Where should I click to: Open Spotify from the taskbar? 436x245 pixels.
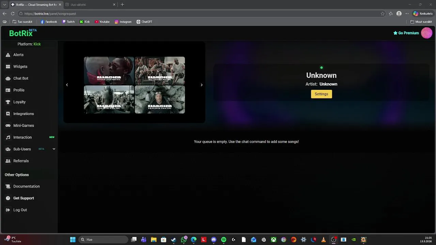point(223,240)
